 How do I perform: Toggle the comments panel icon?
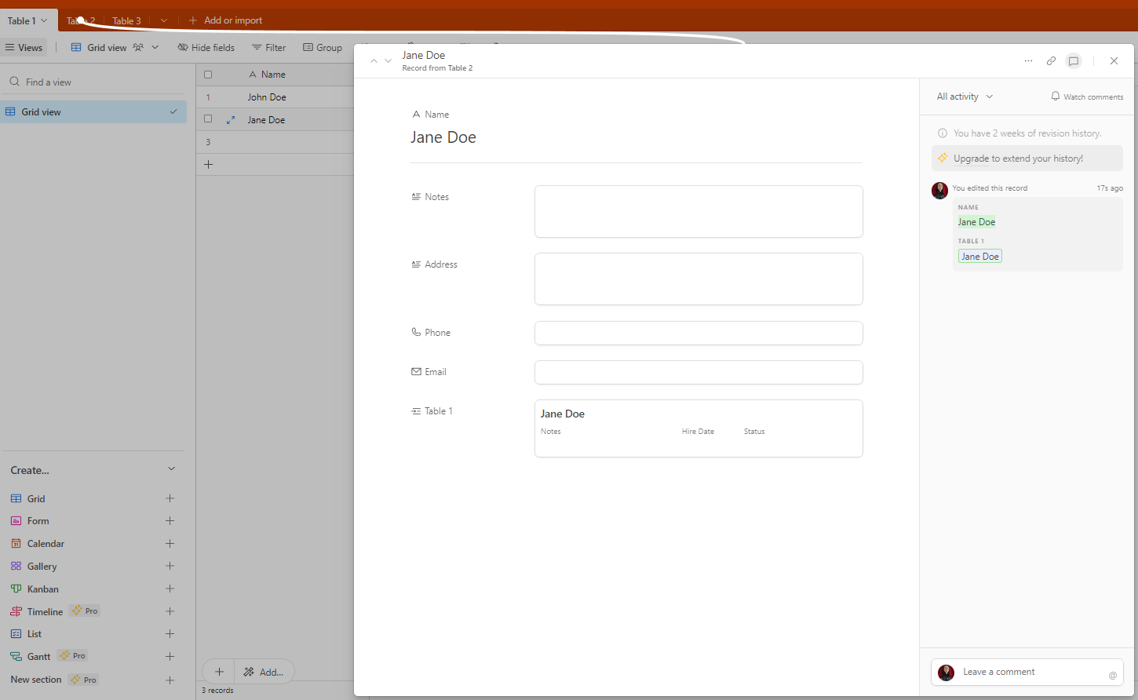click(x=1074, y=61)
